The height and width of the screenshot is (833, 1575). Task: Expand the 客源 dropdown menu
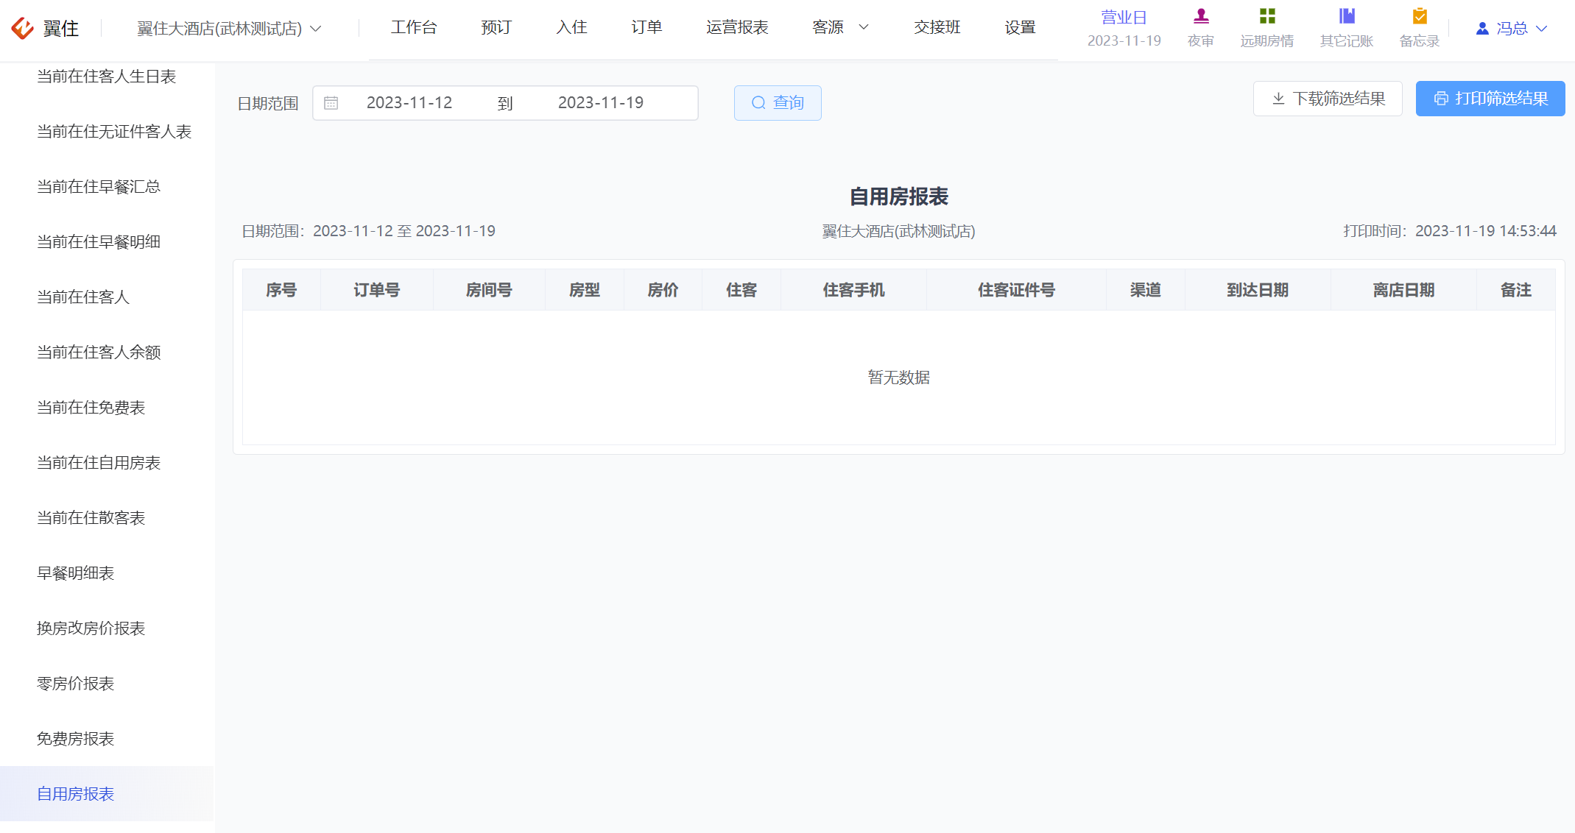840,27
